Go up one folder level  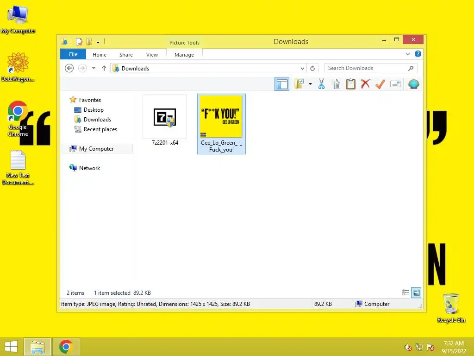[104, 68]
